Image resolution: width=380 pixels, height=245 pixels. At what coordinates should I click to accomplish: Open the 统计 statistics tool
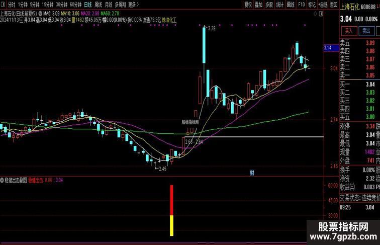(279, 5)
